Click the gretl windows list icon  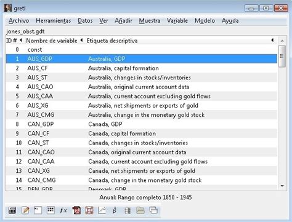tap(153, 210)
